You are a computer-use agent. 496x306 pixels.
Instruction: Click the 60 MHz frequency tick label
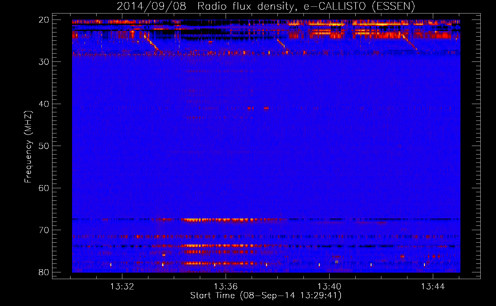[x=44, y=188]
